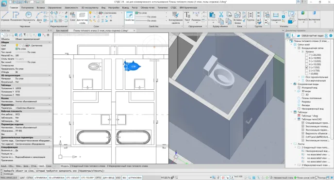The image size is (334, 180).
Task: Toggle СЕТКА grid in status bar
Action: coord(30,178)
